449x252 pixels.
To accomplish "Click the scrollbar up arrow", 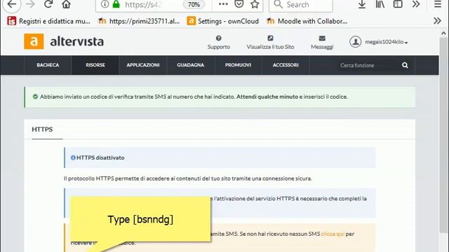I will pos(443,33).
